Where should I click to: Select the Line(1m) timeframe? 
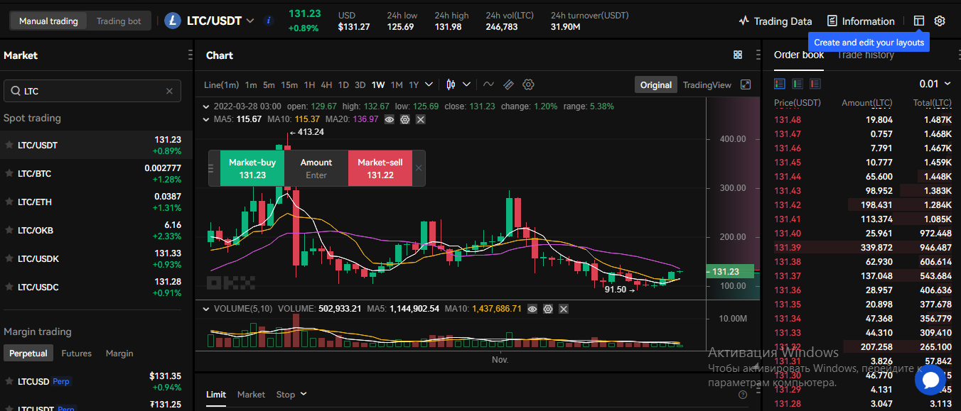point(221,84)
